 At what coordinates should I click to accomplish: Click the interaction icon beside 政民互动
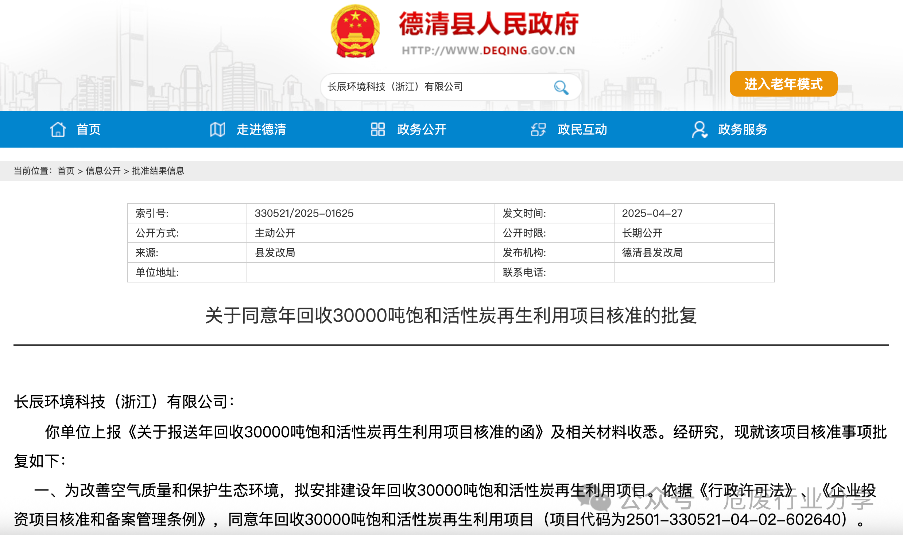pos(538,129)
